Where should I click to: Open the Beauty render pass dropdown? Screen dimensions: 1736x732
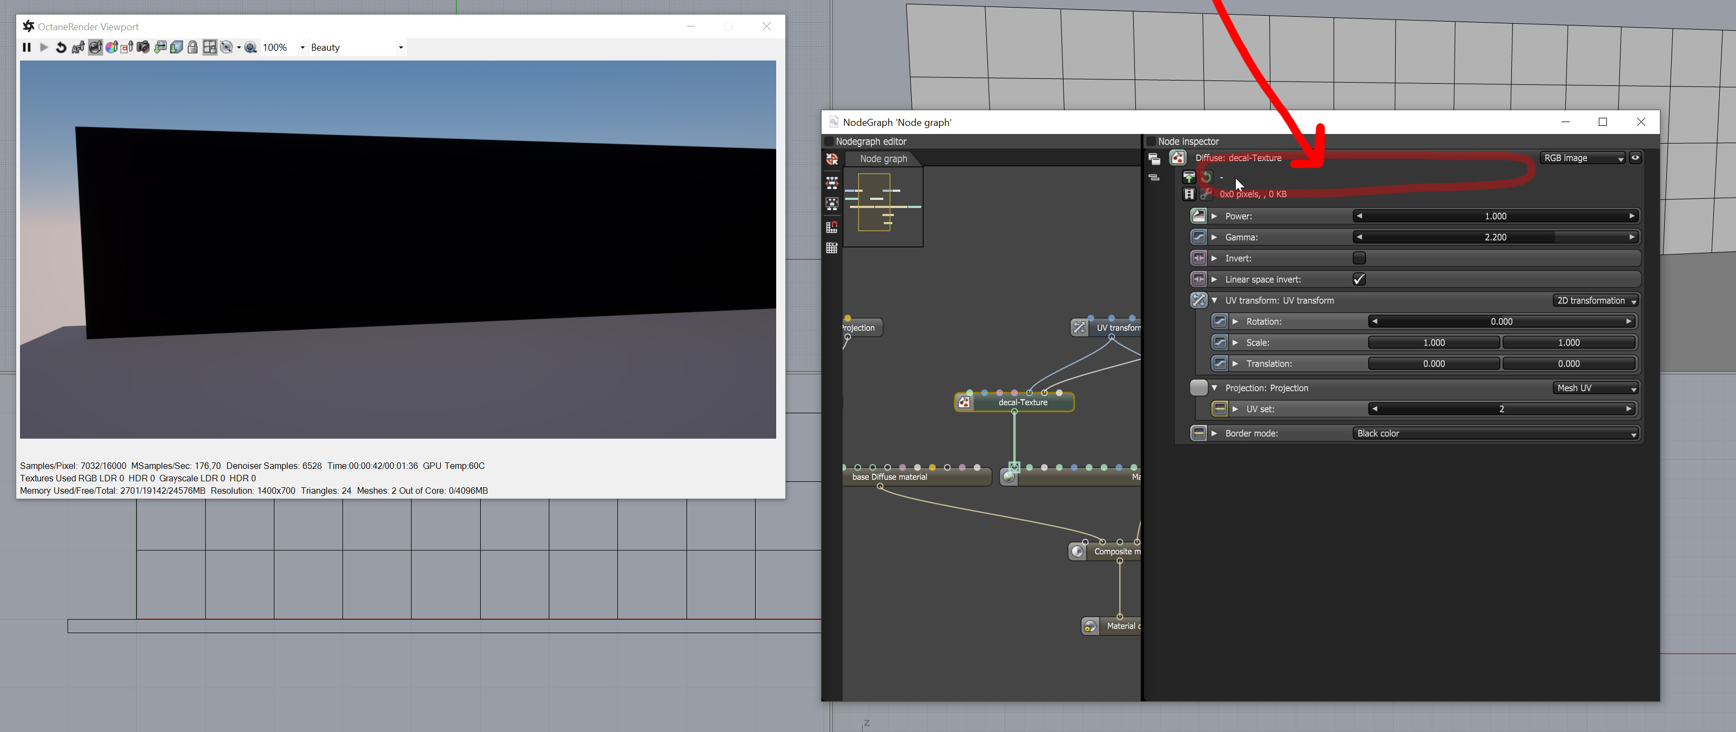(356, 47)
